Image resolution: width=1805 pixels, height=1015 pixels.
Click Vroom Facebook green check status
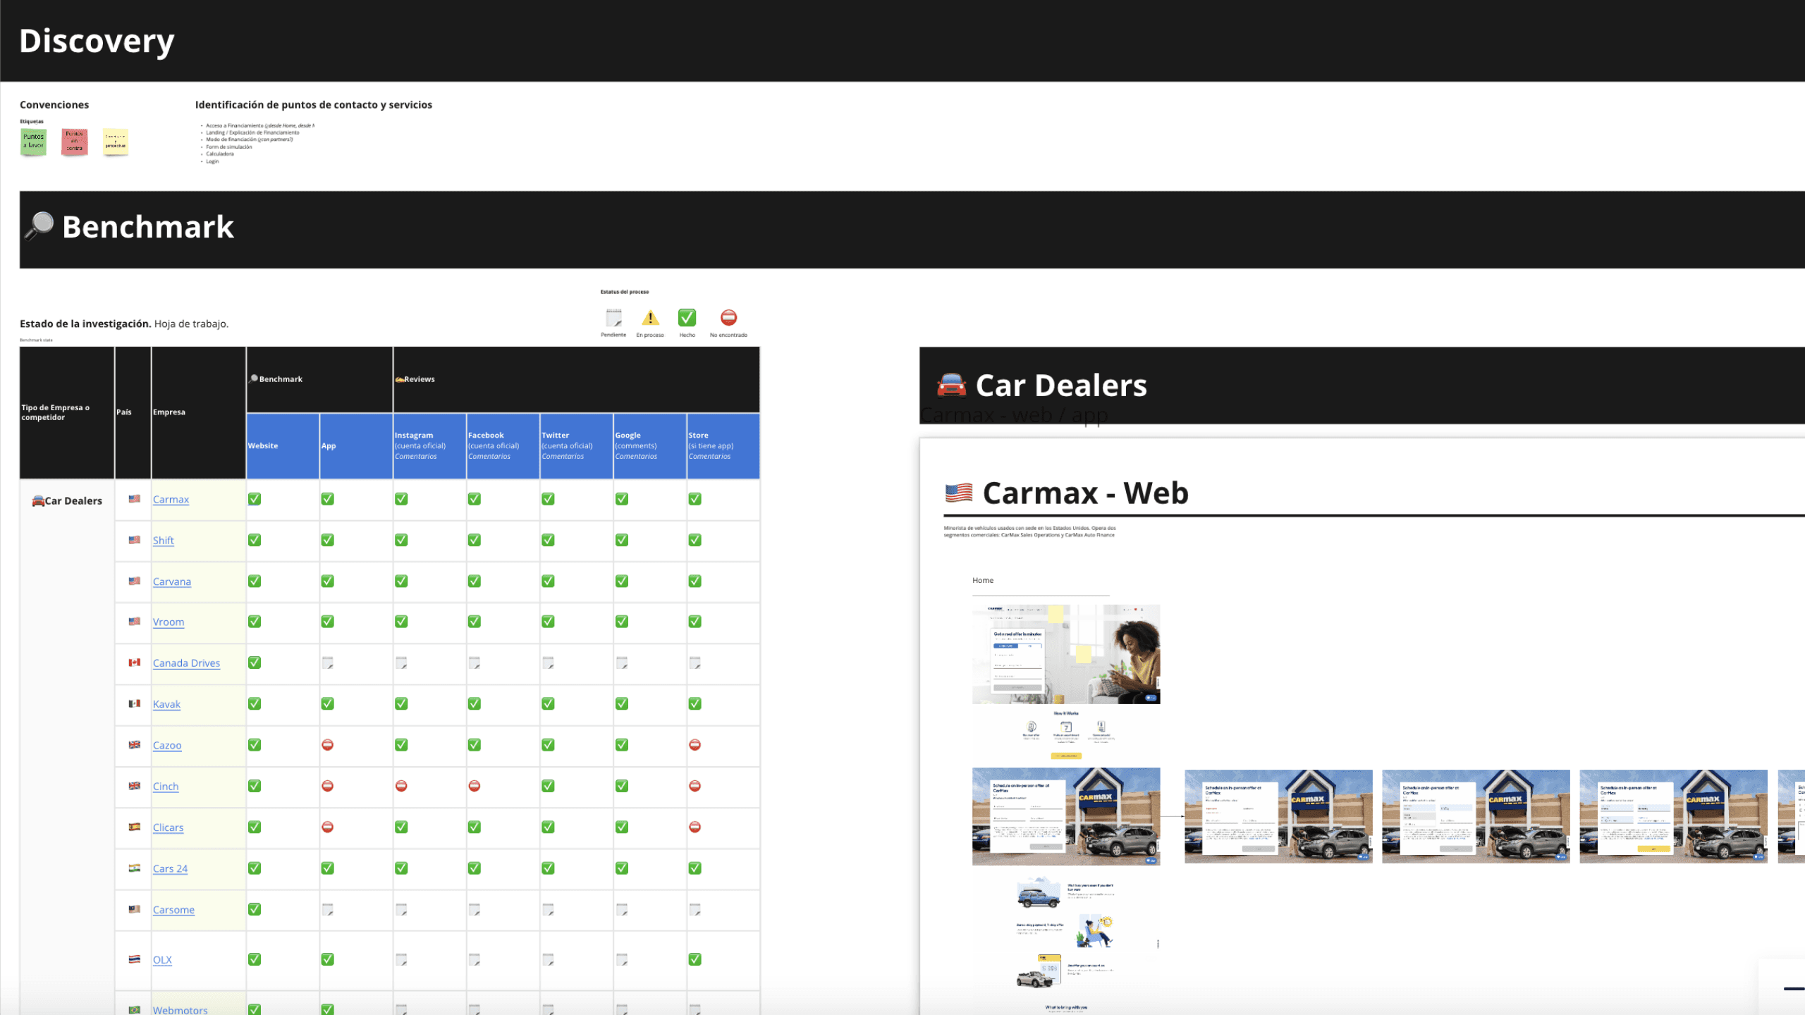click(475, 622)
